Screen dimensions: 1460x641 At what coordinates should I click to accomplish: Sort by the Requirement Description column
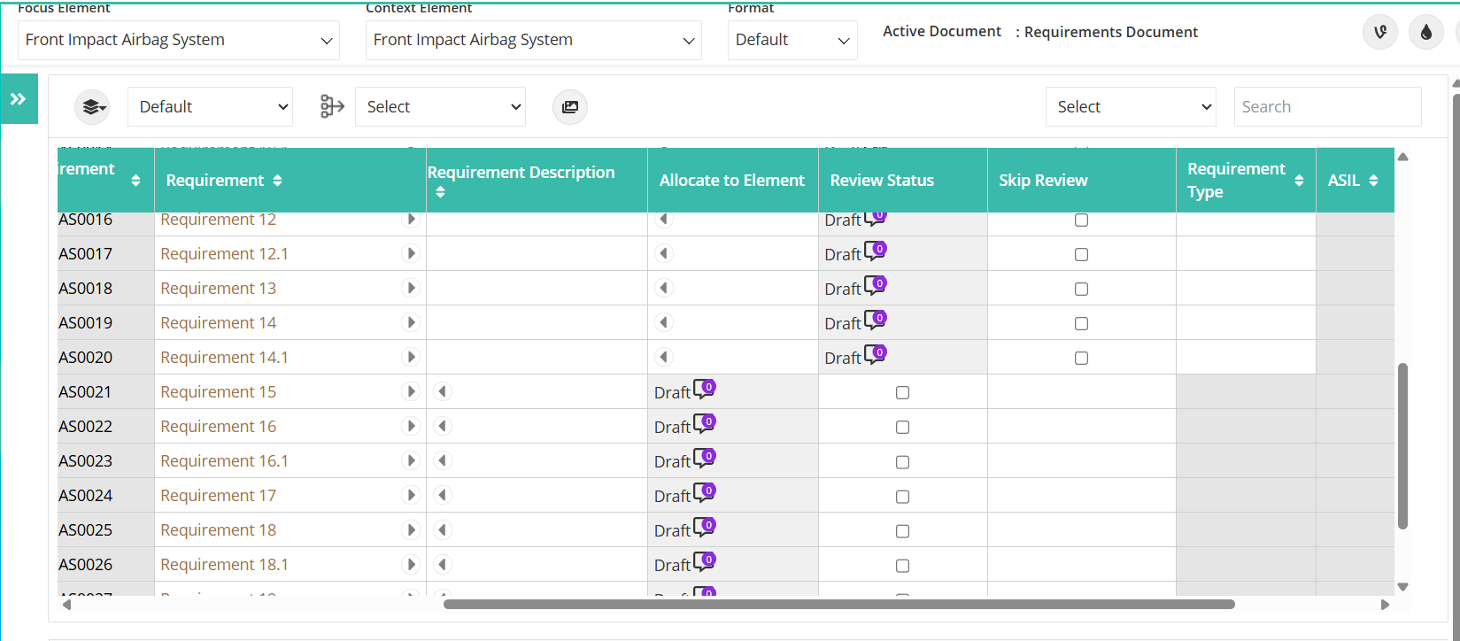tap(440, 192)
